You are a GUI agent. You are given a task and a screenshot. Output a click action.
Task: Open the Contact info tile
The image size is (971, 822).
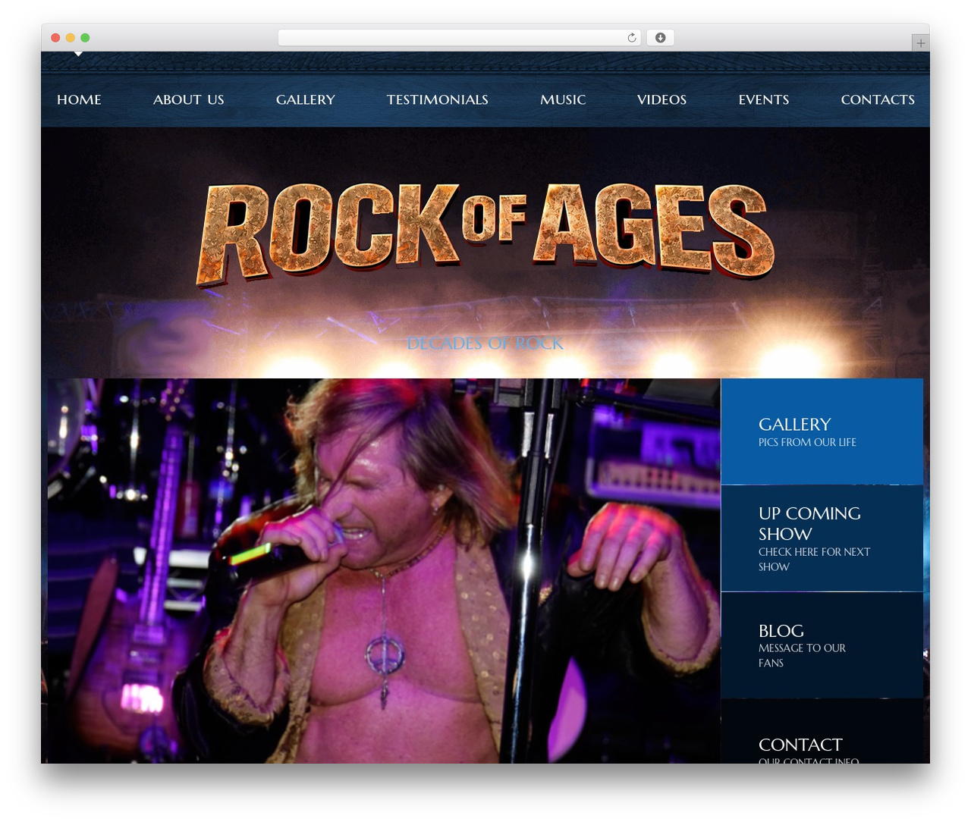point(822,732)
